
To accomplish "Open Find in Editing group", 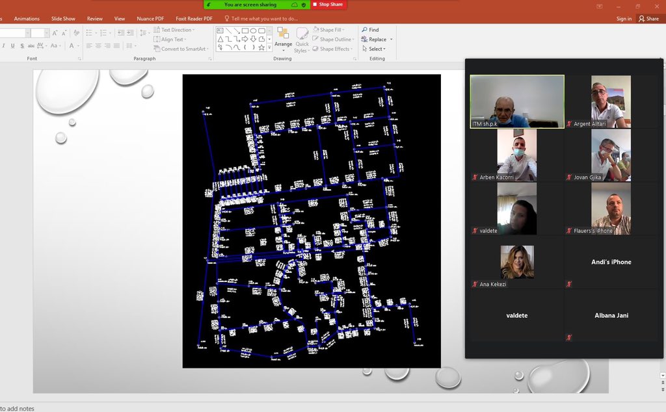I will tap(370, 30).
